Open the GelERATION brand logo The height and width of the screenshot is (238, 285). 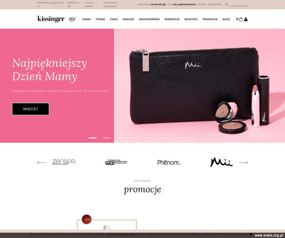116,162
